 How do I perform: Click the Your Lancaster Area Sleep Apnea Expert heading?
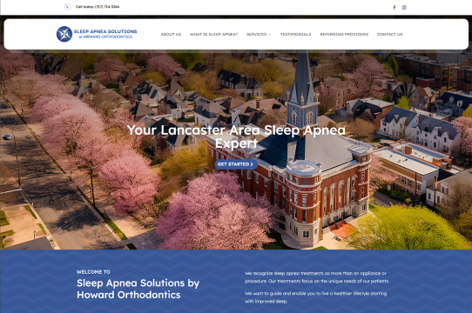click(x=236, y=137)
